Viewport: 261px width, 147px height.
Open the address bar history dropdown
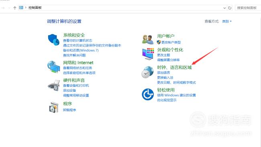[224, 8]
